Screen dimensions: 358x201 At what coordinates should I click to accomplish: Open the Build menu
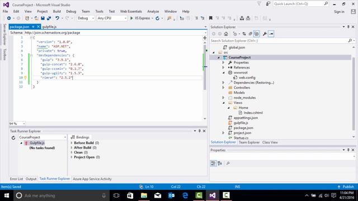click(x=57, y=11)
